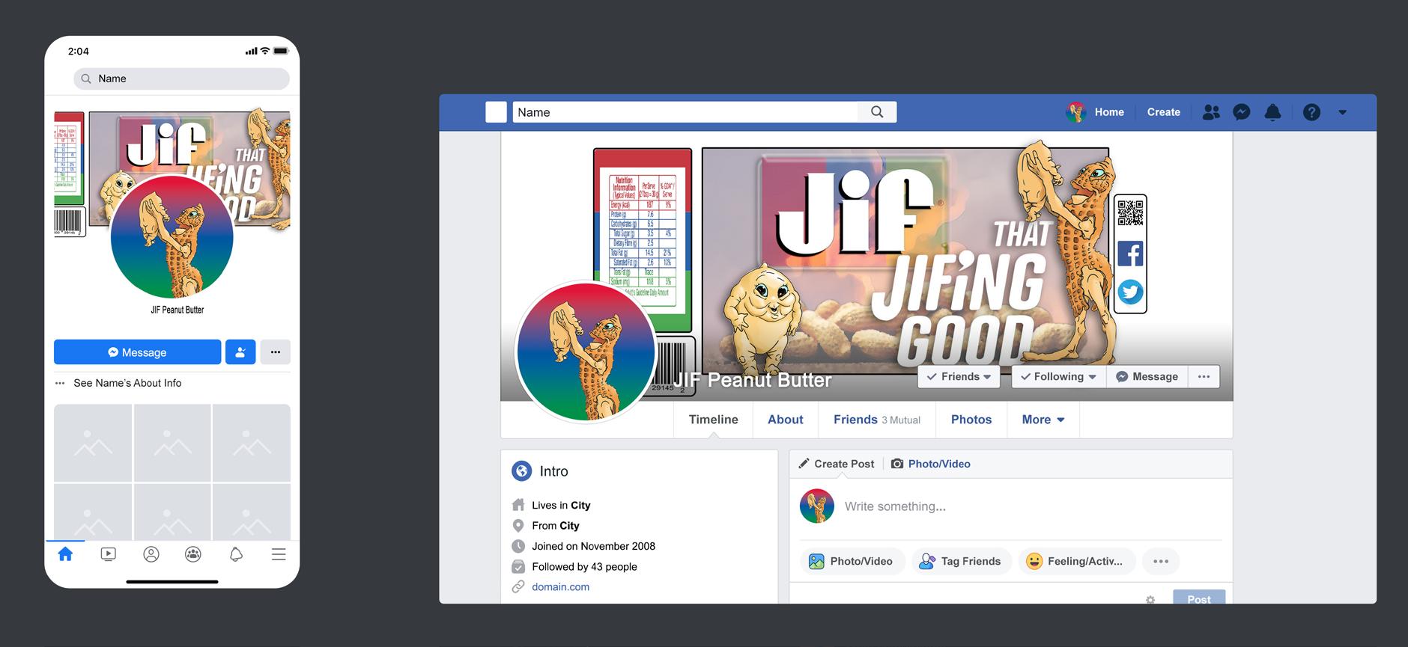
Task: Click the Twitter icon on cover image
Action: tap(1130, 292)
